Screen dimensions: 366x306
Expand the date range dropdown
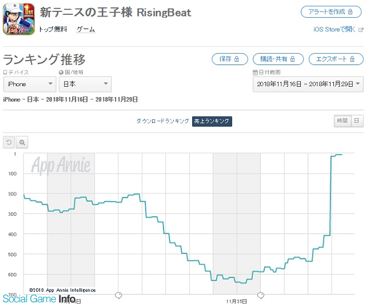point(308,84)
